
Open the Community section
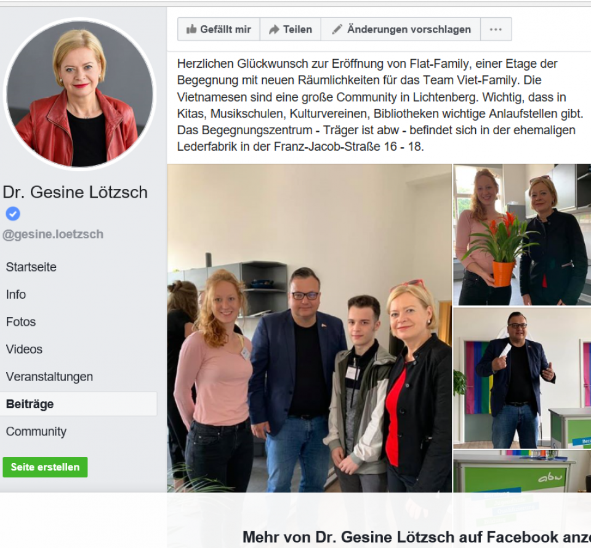(36, 432)
